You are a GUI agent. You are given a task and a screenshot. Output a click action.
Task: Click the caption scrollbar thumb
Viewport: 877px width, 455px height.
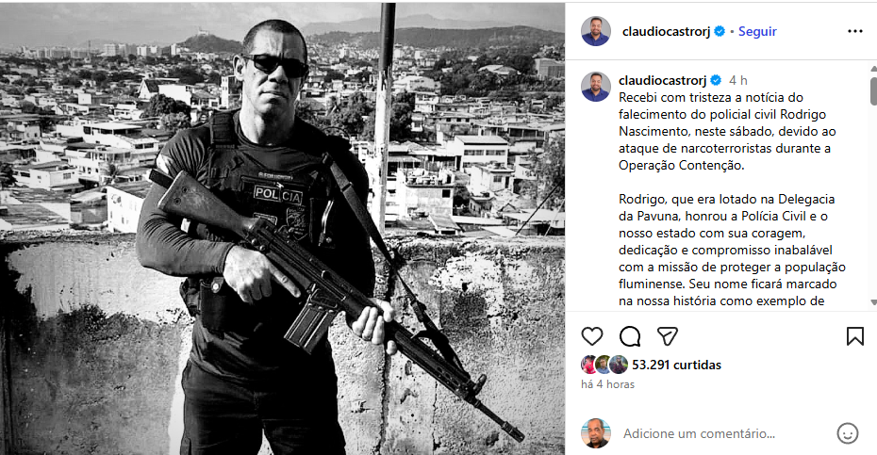872,90
